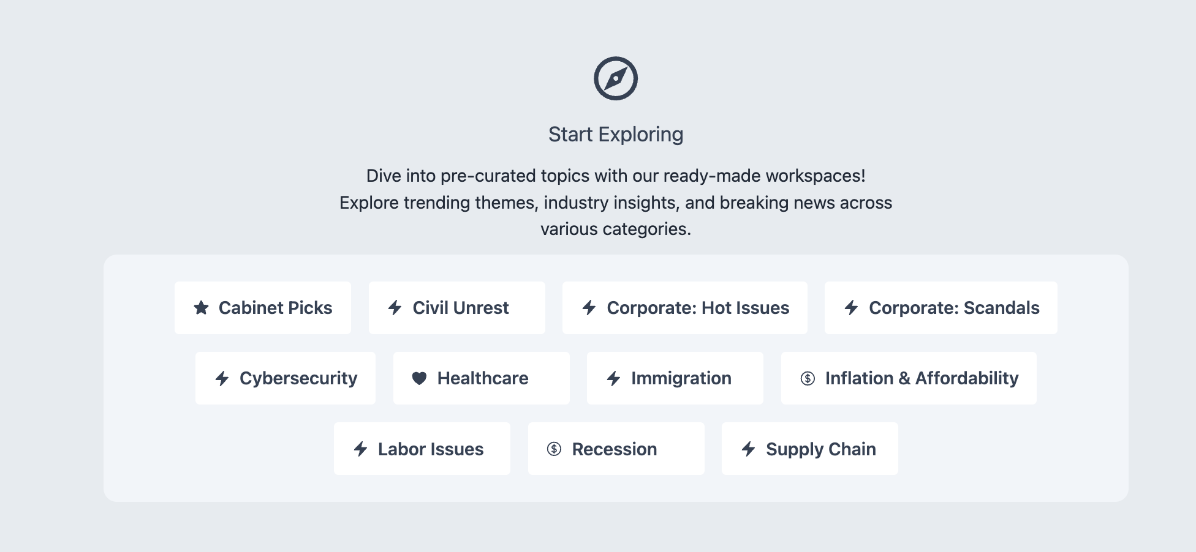Click the compass icon above Start Exploring
This screenshot has width=1196, height=552.
(615, 78)
